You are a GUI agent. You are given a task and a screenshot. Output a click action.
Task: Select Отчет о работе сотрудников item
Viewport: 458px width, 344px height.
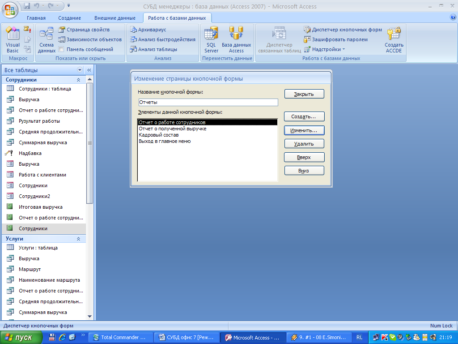click(x=208, y=122)
